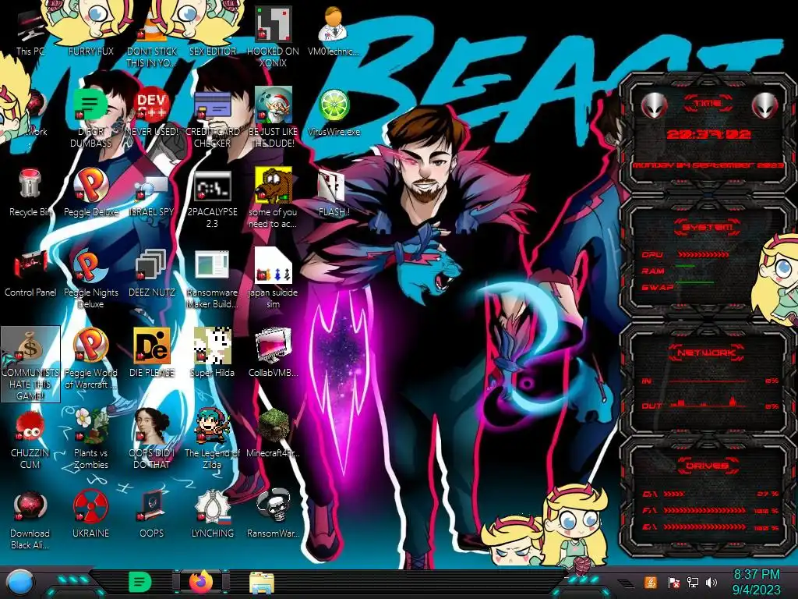Click the alien head right of the TIME label
798x599 pixels.
(765, 105)
